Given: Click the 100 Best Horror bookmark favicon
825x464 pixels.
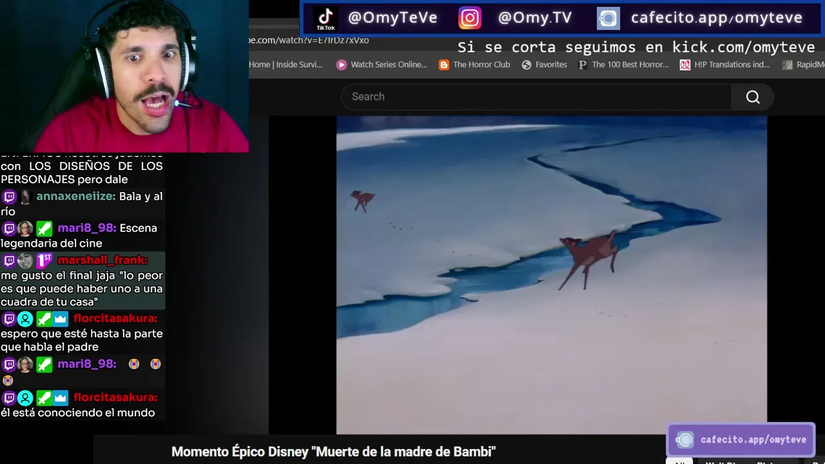Looking at the screenshot, I should 583,64.
